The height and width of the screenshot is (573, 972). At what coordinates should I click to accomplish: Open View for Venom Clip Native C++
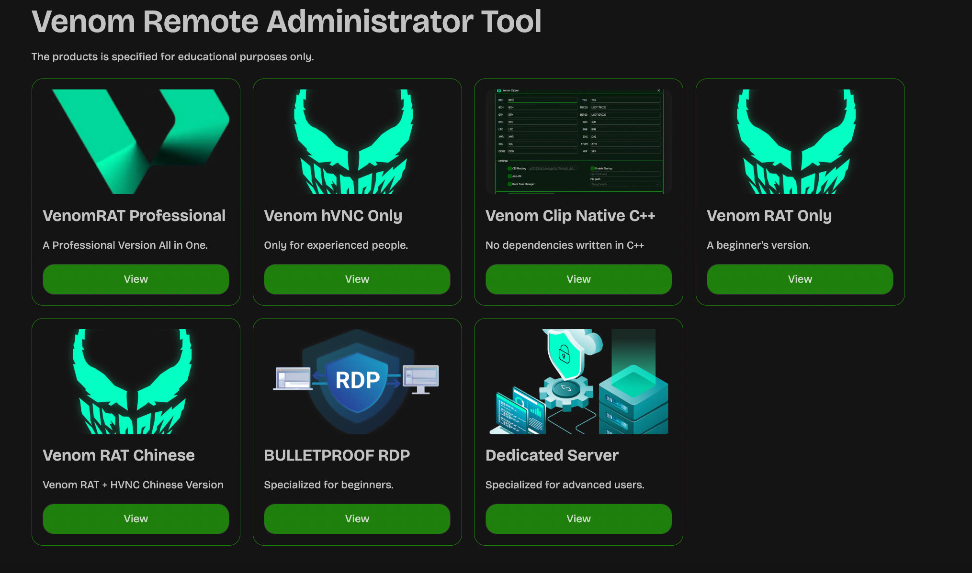pos(578,279)
